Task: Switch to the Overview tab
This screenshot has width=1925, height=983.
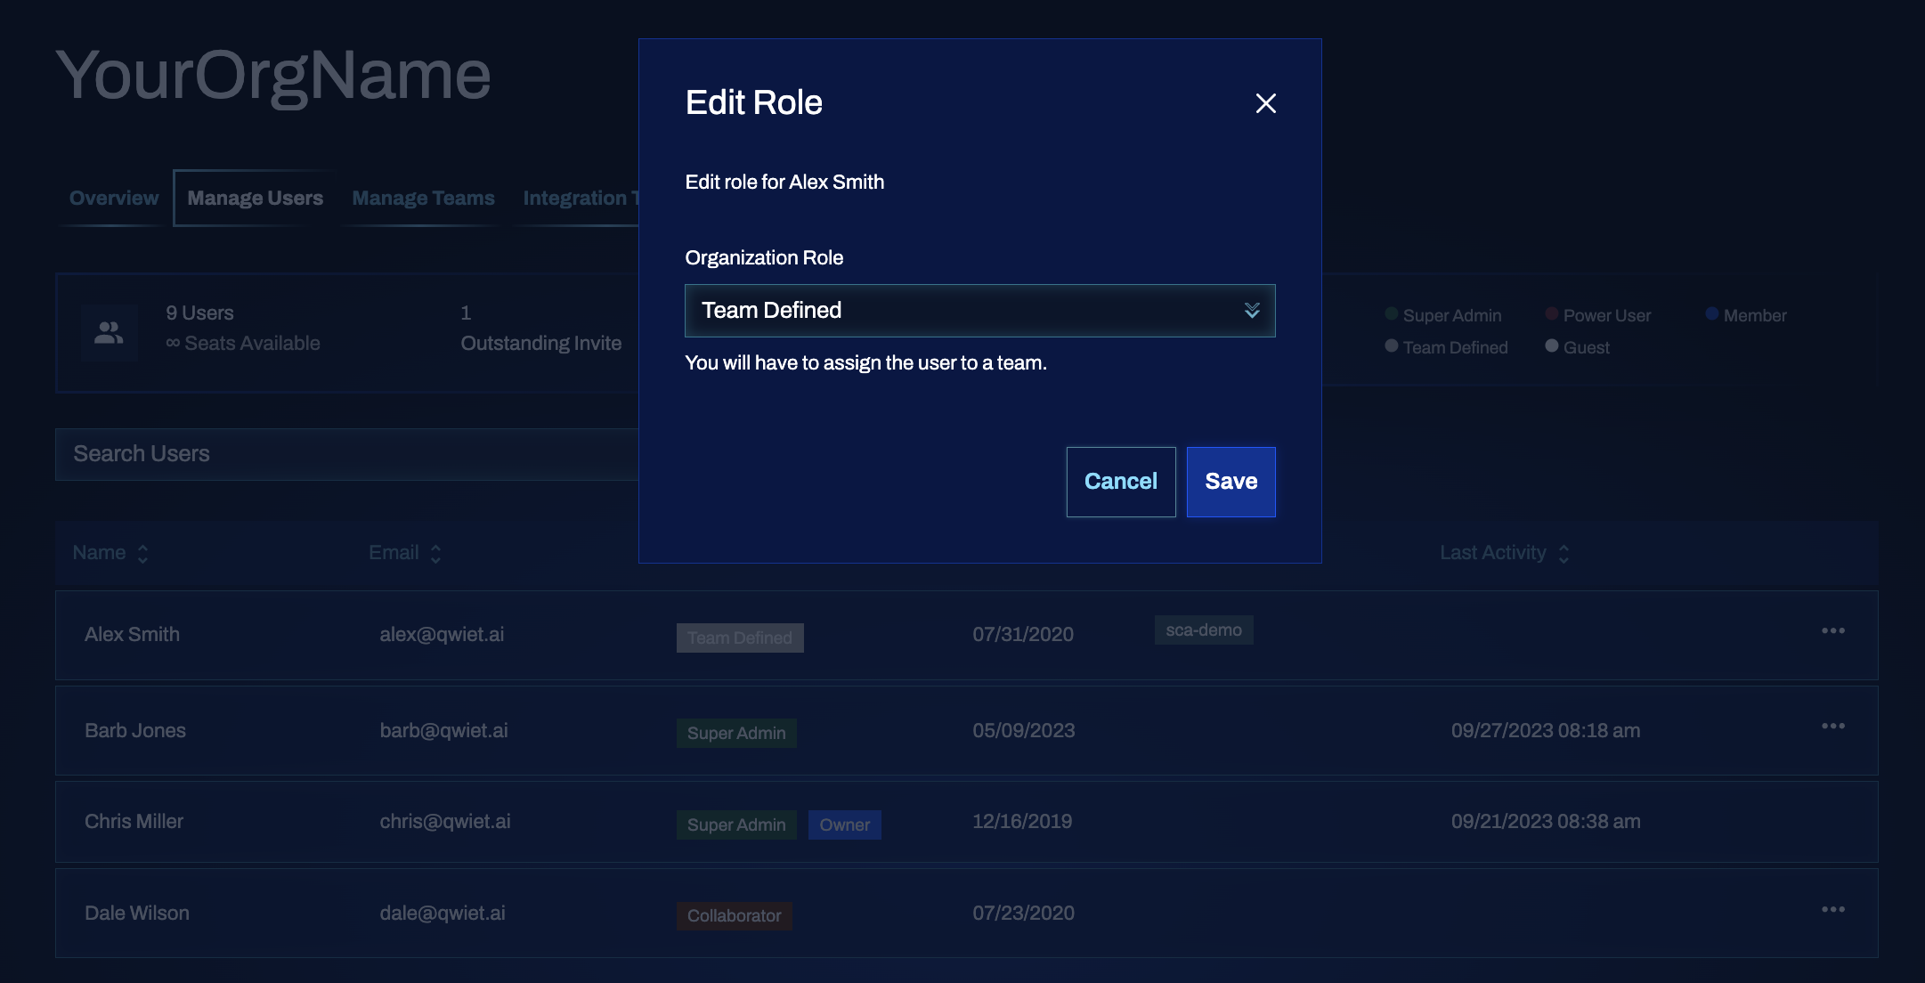Action: point(114,198)
